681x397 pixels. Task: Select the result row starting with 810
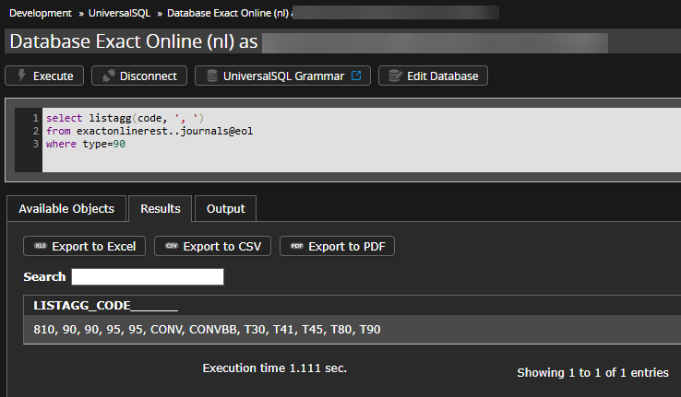[x=207, y=330]
